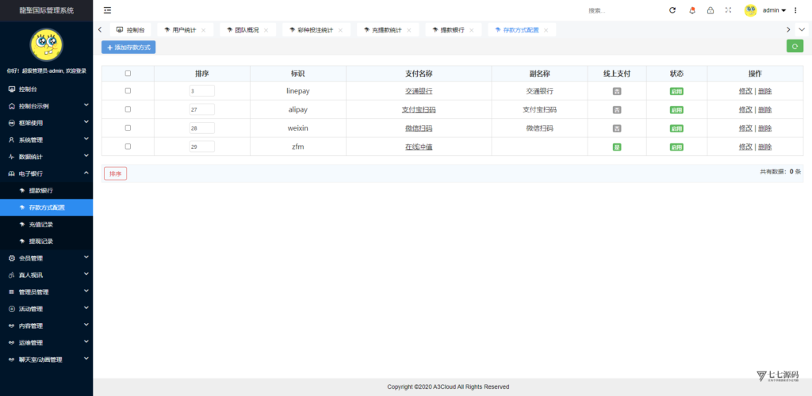Click the lock screen icon
This screenshot has width=812, height=396.
[710, 10]
